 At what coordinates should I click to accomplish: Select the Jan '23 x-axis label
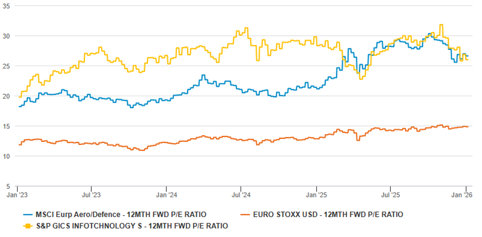coord(17,195)
